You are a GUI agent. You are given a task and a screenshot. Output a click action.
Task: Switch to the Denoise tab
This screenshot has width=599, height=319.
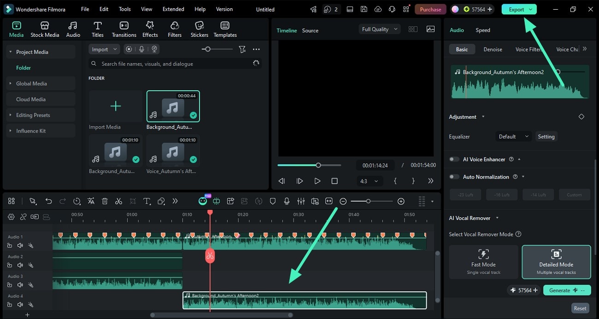pyautogui.click(x=493, y=49)
